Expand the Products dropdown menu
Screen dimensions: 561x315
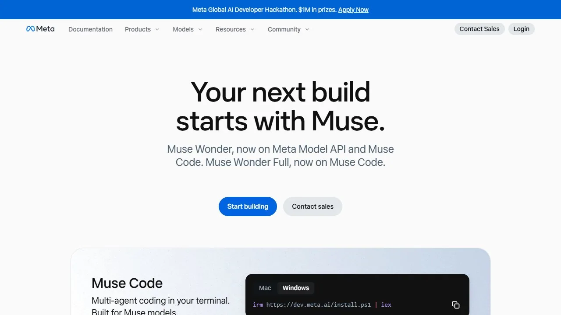point(142,29)
